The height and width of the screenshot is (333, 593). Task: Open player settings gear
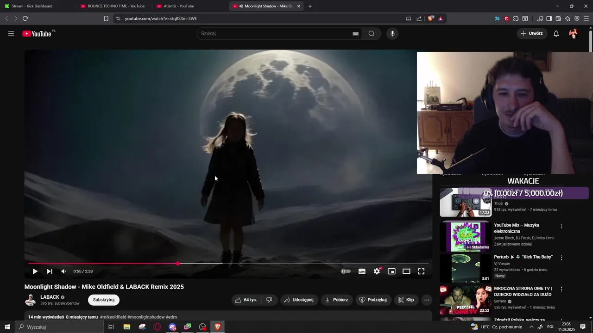377,271
